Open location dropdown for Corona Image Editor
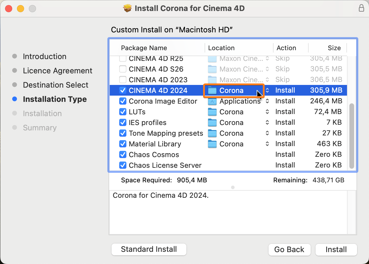Viewport: 369px width, 264px height. 267,101
